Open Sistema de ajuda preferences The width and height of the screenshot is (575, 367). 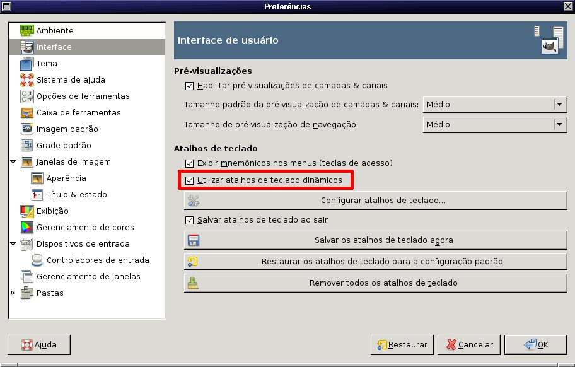pyautogui.click(x=87, y=80)
